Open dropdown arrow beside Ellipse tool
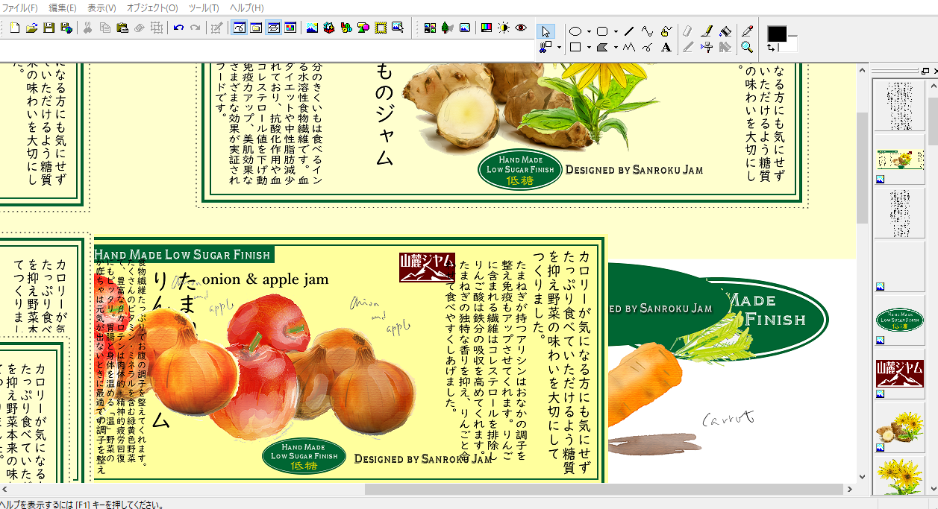Screen dimensions: 938x509 pyautogui.click(x=588, y=32)
